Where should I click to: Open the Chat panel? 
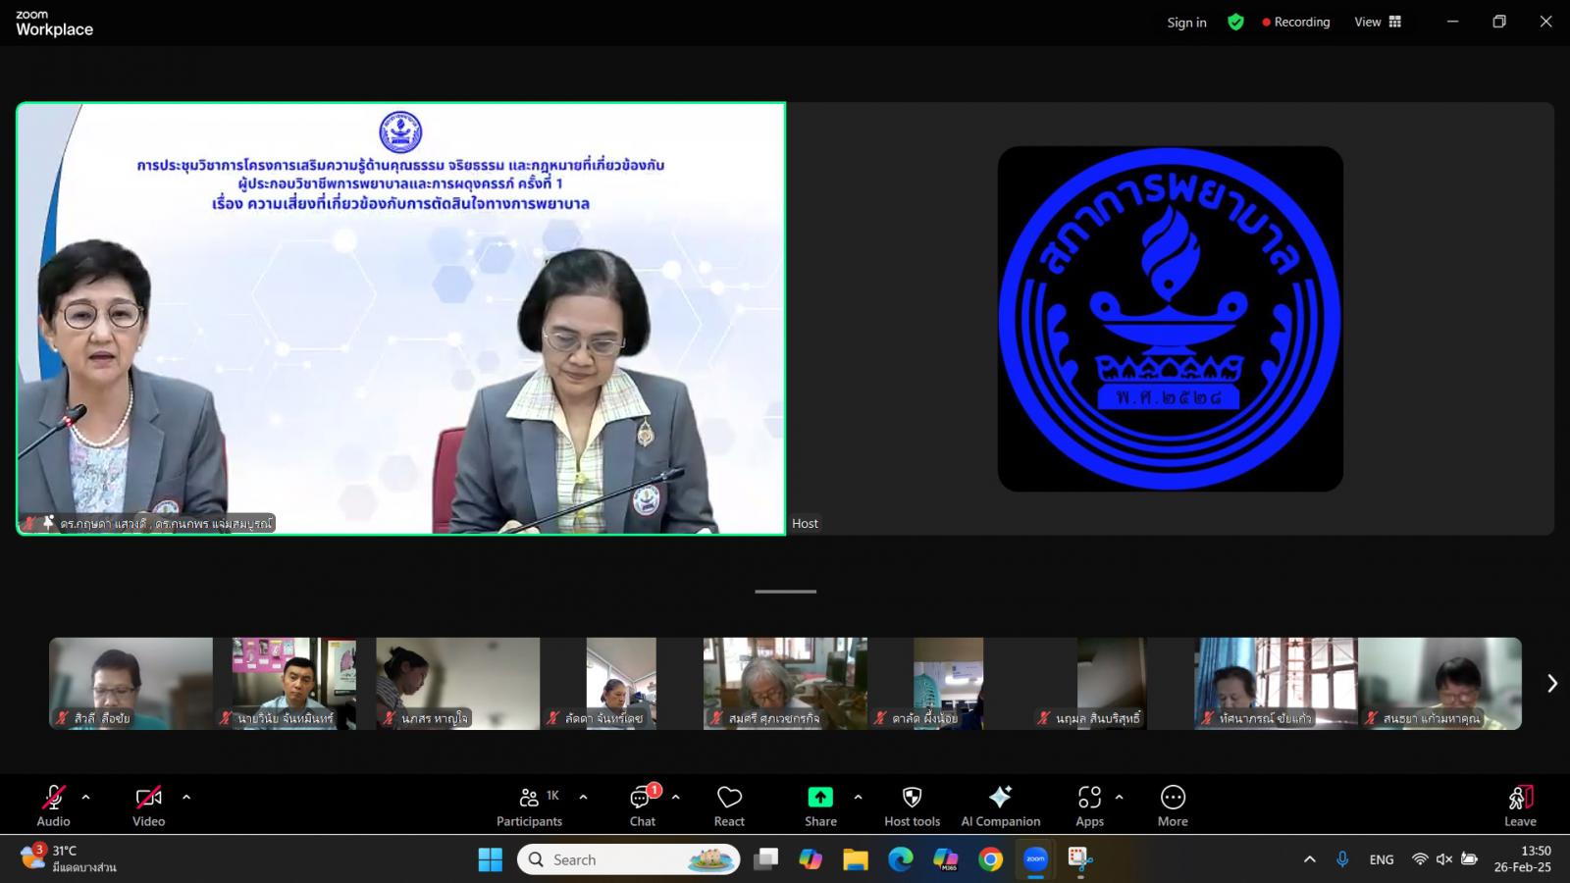coord(643,805)
